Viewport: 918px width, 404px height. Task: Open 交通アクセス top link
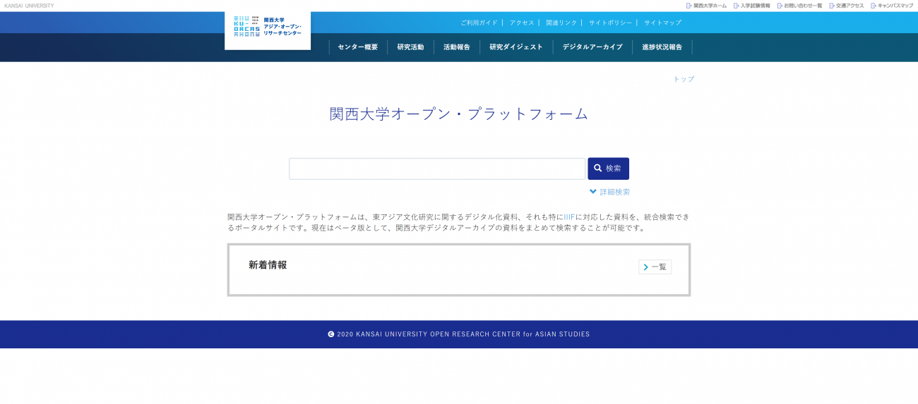coord(846,6)
